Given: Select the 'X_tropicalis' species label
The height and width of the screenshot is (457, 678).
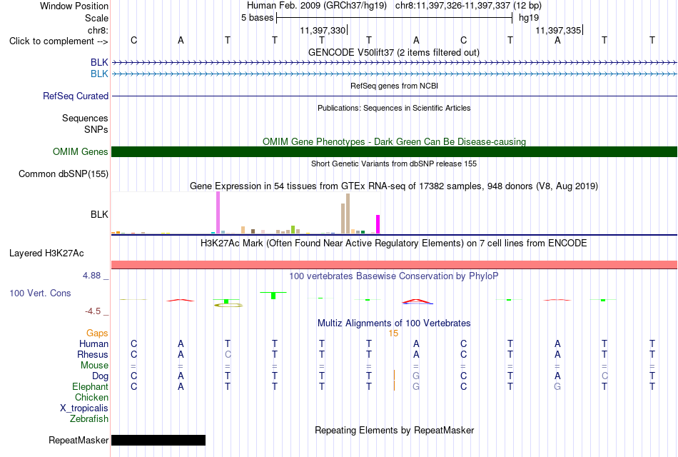Looking at the screenshot, I should point(84,408).
